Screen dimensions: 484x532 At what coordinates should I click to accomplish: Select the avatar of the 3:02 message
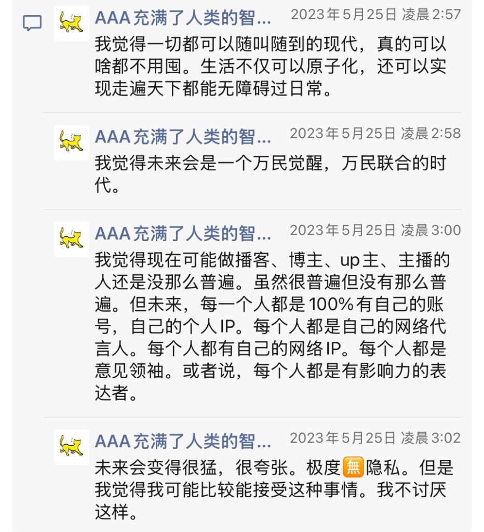pyautogui.click(x=72, y=447)
